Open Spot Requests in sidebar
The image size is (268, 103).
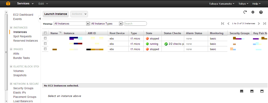point(22,36)
